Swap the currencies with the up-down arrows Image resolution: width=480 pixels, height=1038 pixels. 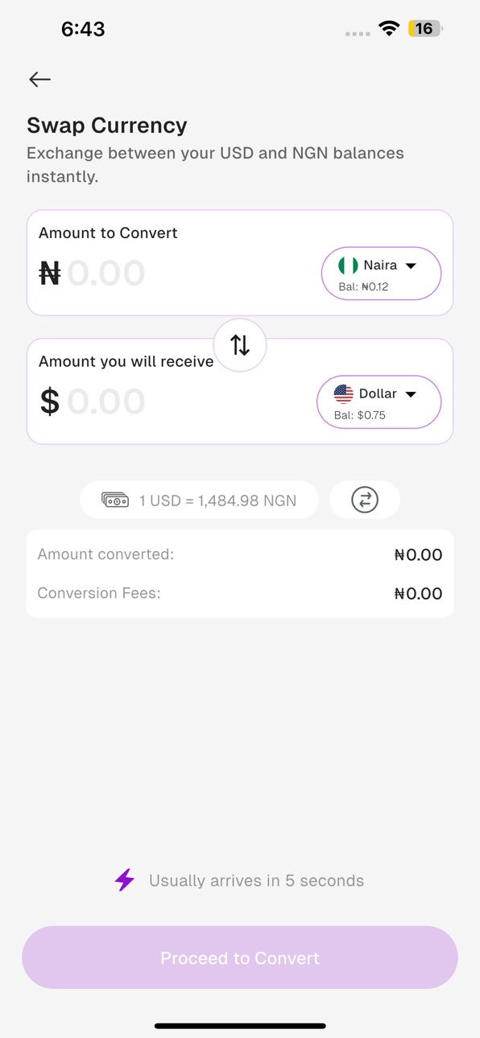pyautogui.click(x=240, y=345)
